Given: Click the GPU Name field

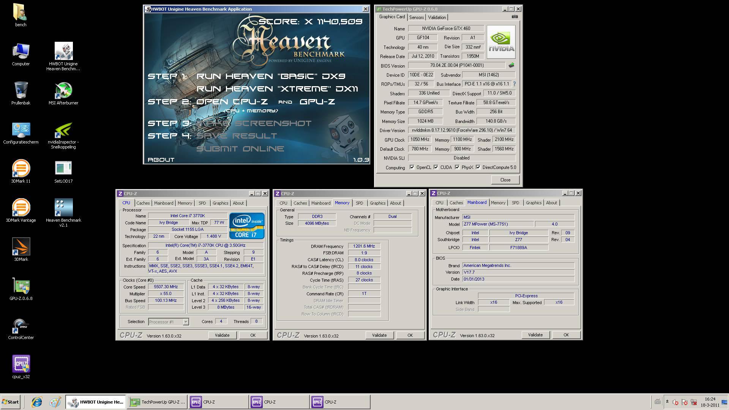Looking at the screenshot, I should [446, 28].
